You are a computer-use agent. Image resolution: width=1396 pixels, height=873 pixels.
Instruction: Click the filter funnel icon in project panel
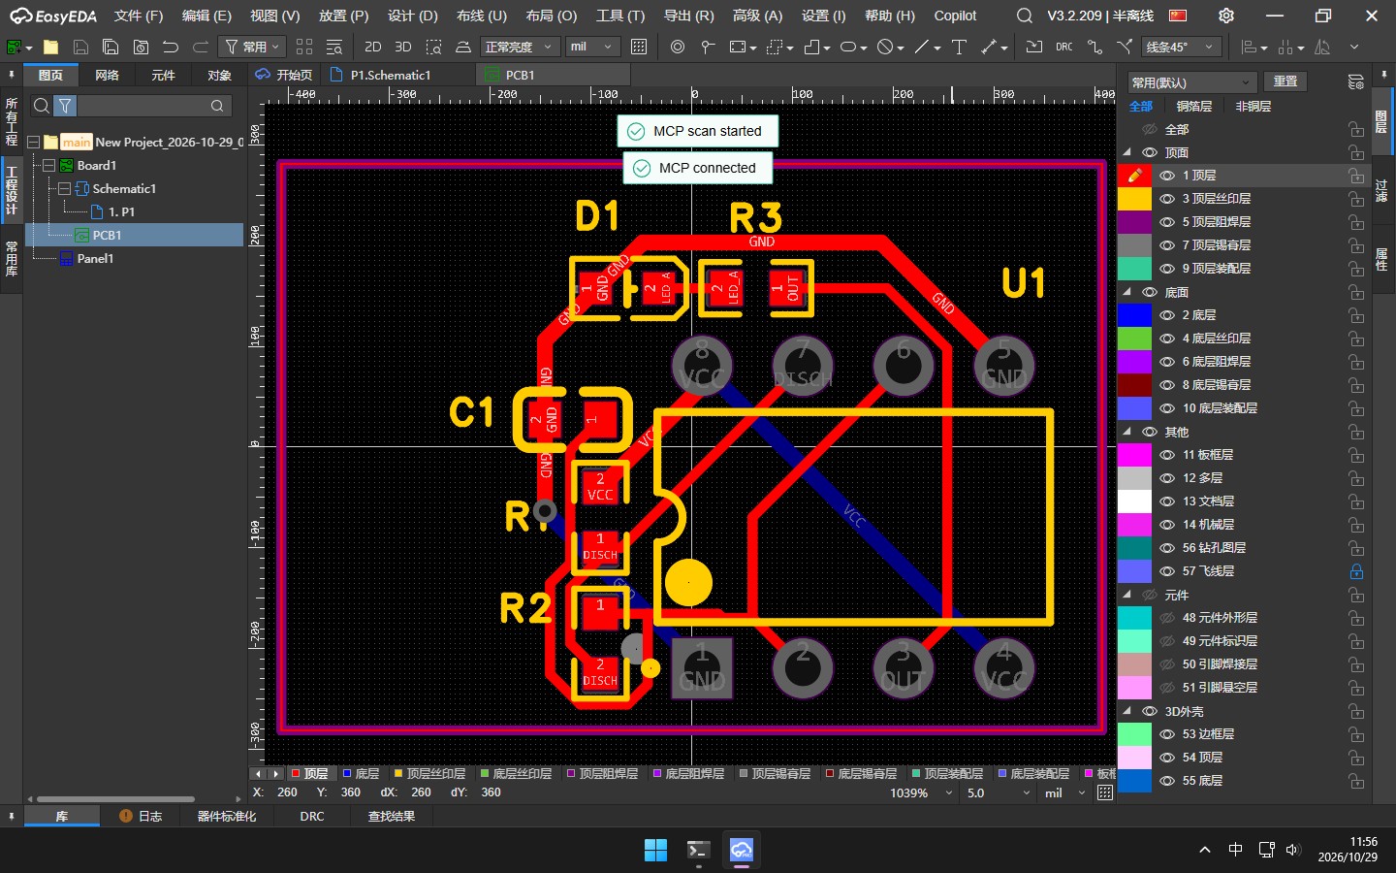tap(65, 106)
